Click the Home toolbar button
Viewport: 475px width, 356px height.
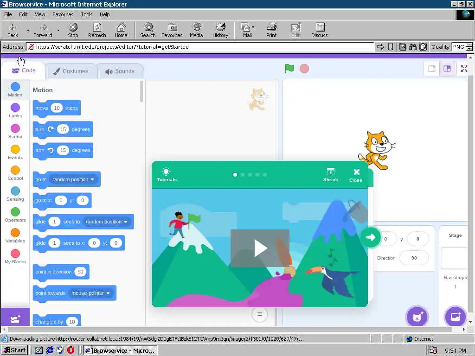pos(121,30)
